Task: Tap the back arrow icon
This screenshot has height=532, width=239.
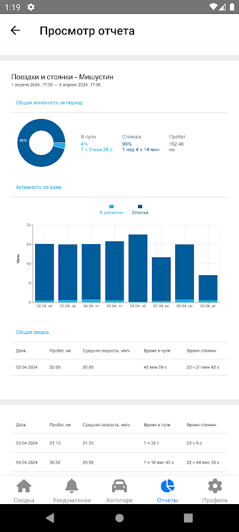Action: pos(15,31)
